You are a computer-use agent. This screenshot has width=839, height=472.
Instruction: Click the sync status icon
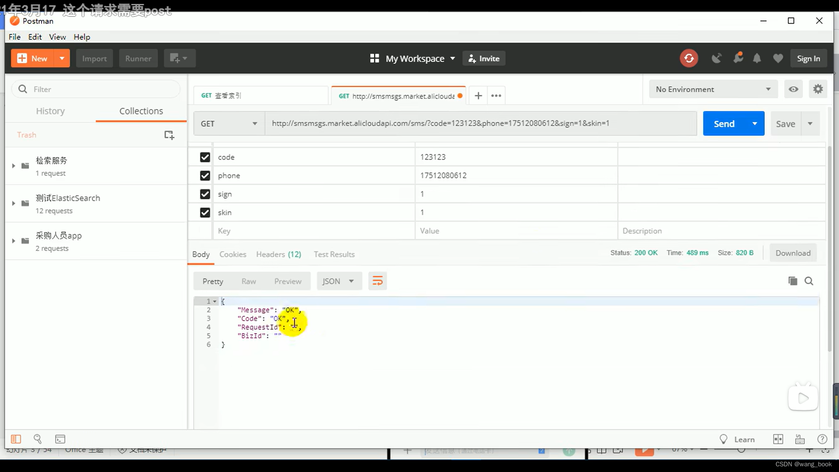689,58
